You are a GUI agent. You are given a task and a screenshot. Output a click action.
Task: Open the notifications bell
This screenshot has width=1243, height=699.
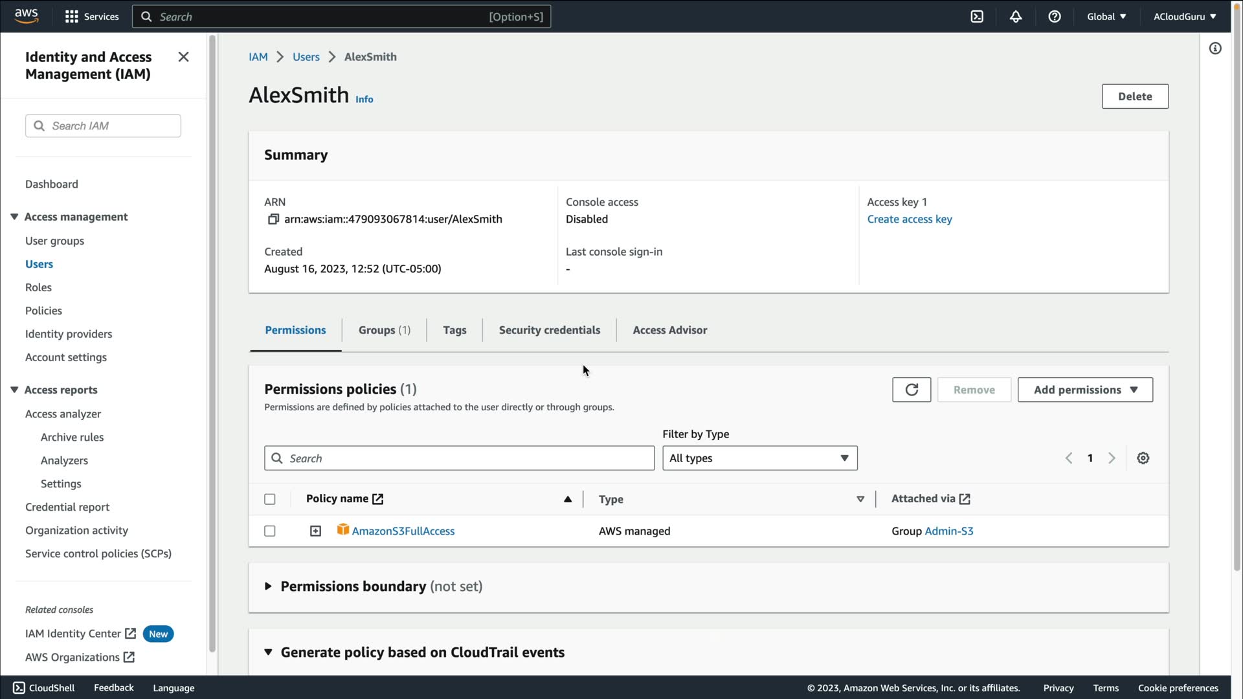[x=1016, y=17]
